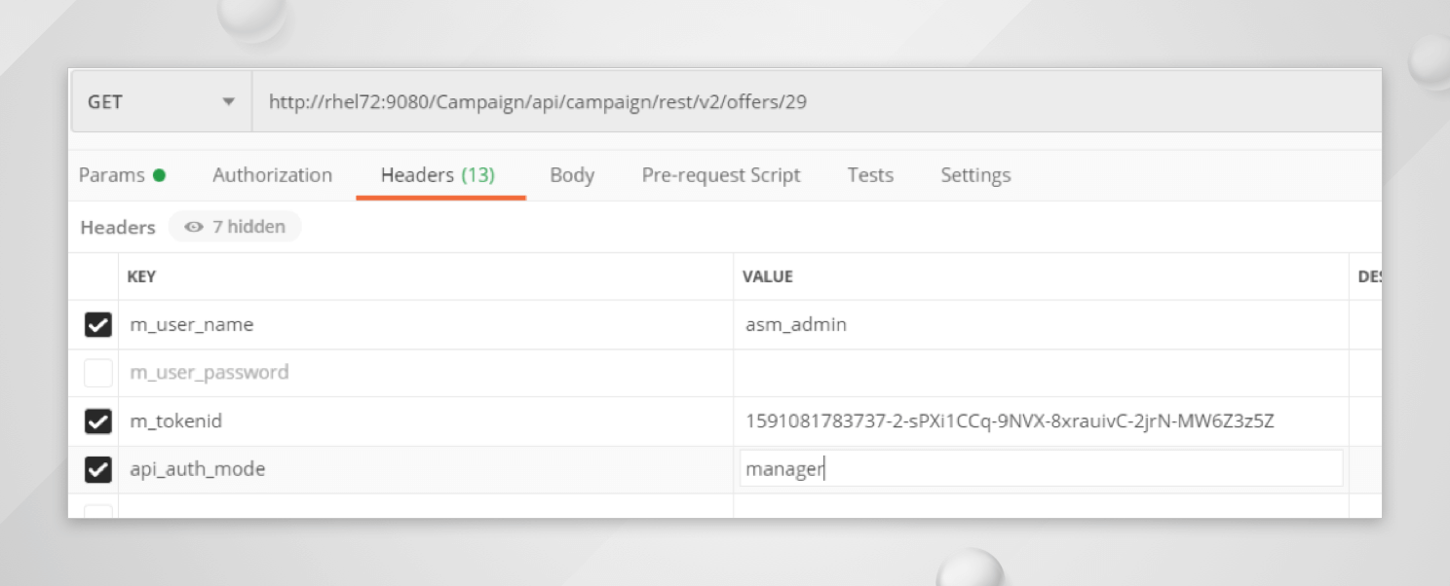Uncheck the m_user_name header

97,324
